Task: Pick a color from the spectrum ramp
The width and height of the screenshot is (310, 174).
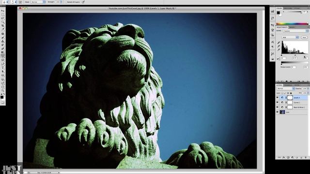Action: (292, 24)
